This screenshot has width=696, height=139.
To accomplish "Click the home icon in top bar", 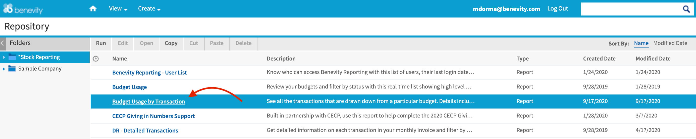I will [x=93, y=8].
